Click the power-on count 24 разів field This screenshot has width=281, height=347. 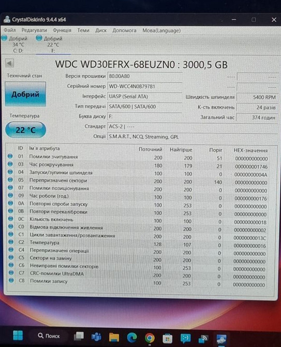[257, 107]
